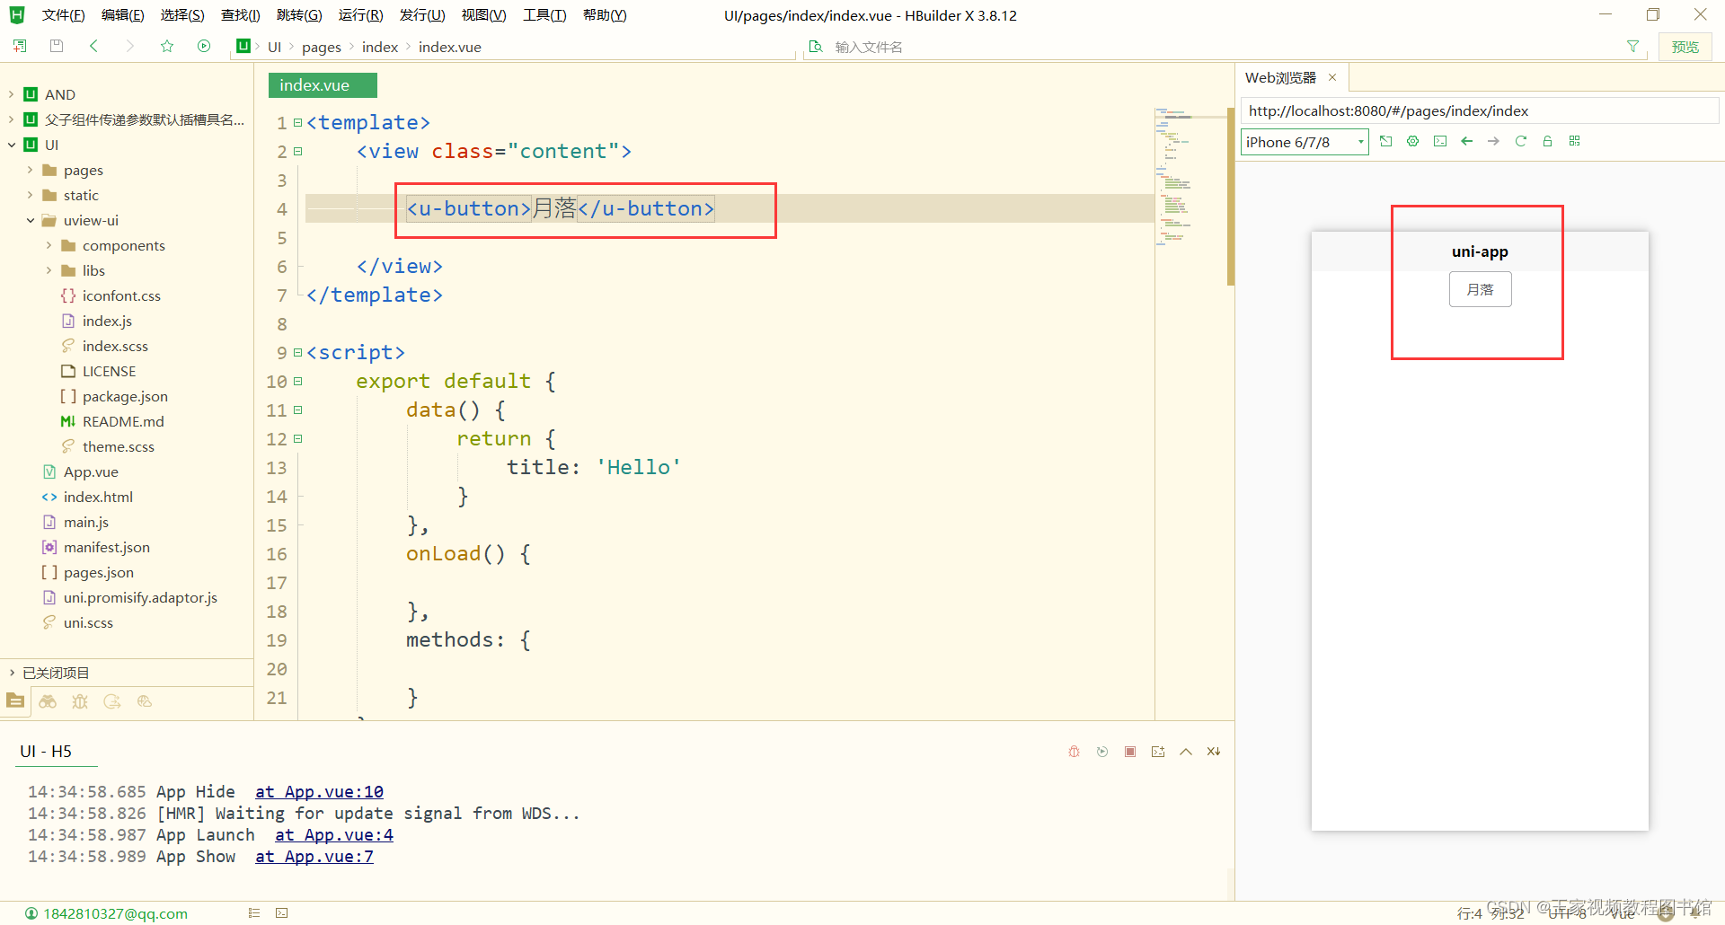
Task: Open the filter funnel icon
Action: pos(1632,46)
